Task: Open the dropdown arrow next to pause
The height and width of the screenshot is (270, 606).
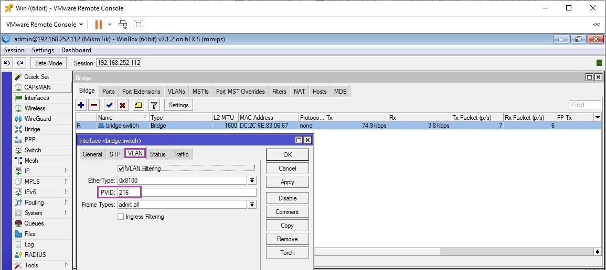Action: 109,25
